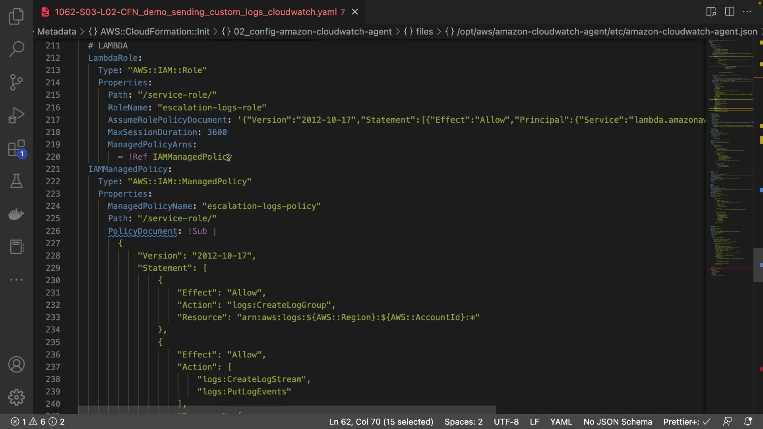Open the Explorer view in activity bar

point(16,16)
